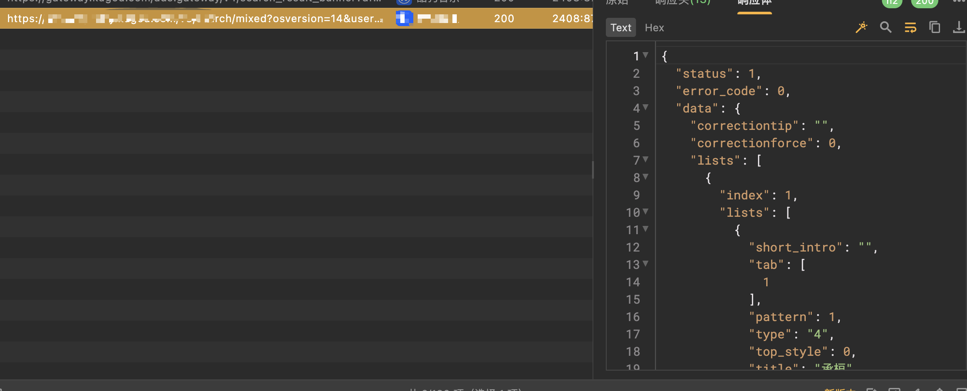Fold the outer "lists" array at line 7
The image size is (967, 391).
(x=645, y=159)
